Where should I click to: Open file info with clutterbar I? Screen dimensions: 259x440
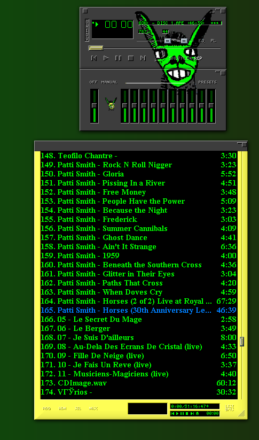pyautogui.click(x=87, y=30)
